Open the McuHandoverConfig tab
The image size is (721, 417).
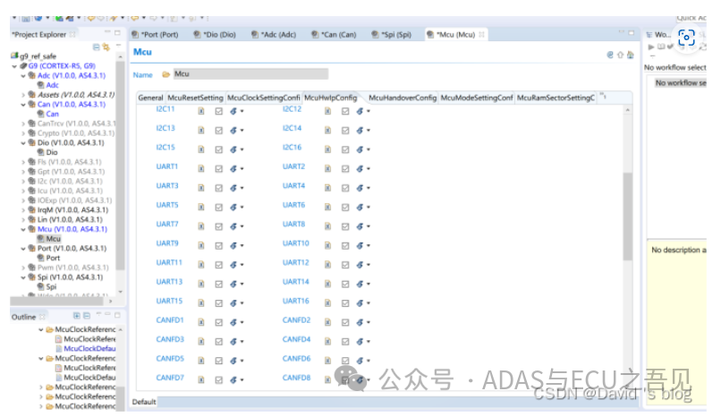coord(403,98)
